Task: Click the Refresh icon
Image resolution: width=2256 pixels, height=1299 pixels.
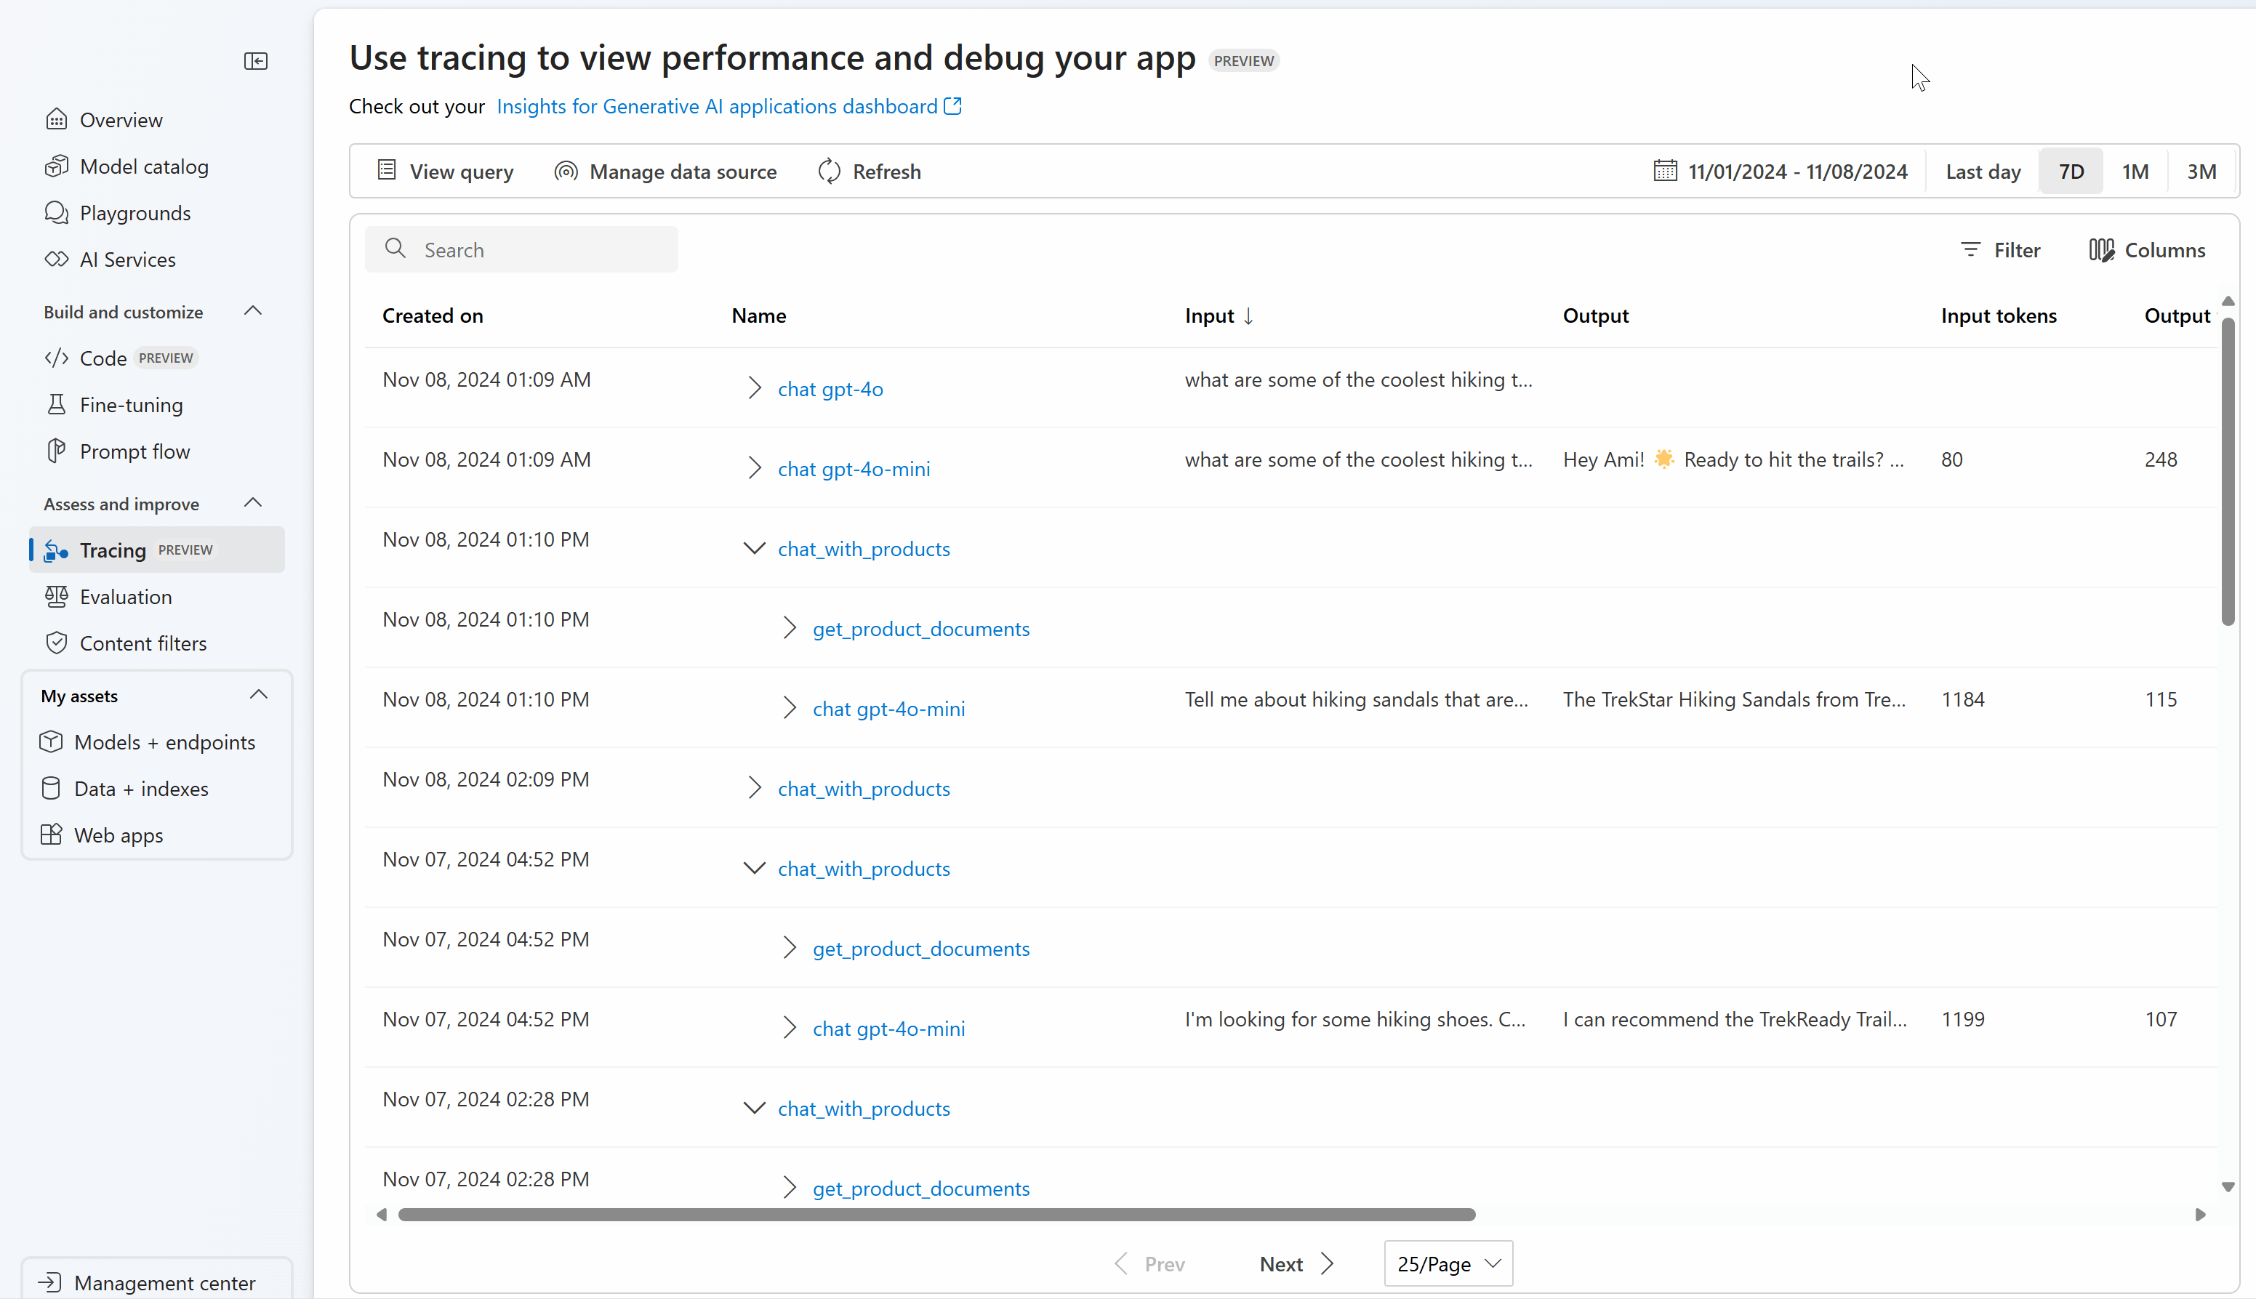Action: pyautogui.click(x=830, y=170)
